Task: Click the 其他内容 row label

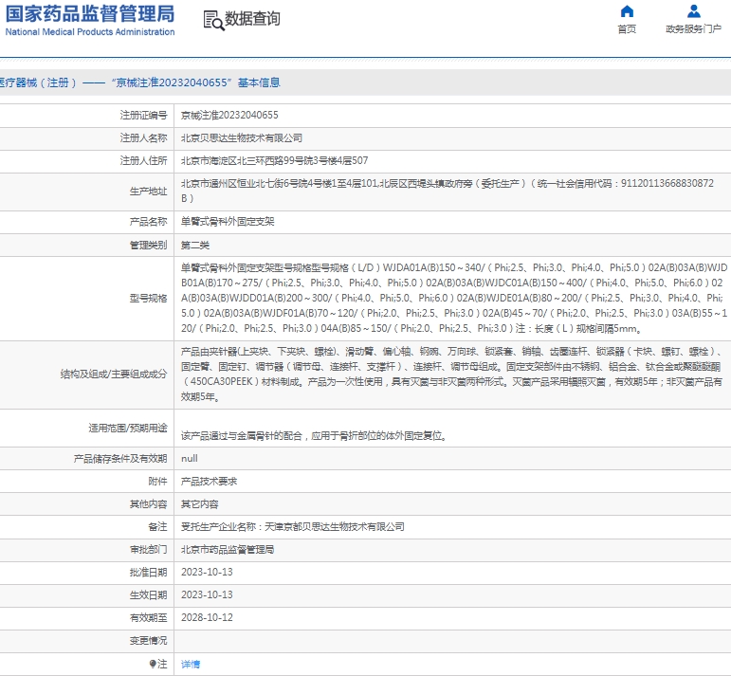Action: click(x=148, y=504)
